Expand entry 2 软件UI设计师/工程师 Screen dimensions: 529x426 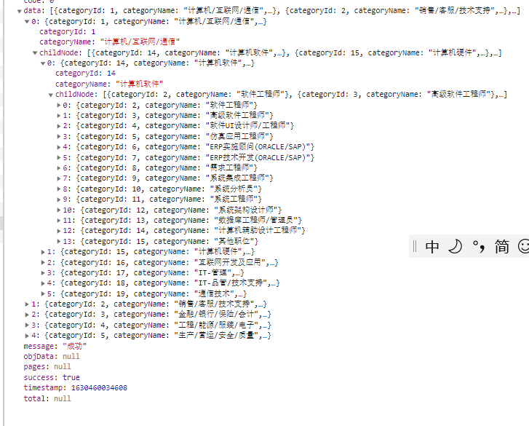pyautogui.click(x=59, y=126)
